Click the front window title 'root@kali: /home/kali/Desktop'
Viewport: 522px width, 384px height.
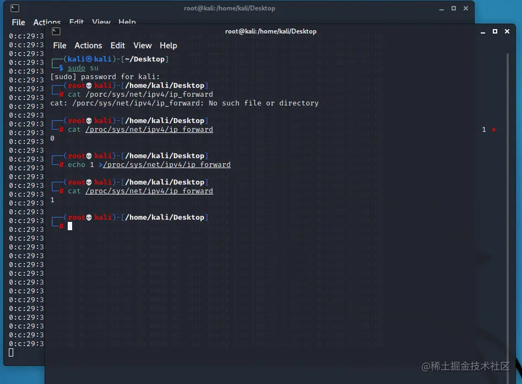coord(271,31)
